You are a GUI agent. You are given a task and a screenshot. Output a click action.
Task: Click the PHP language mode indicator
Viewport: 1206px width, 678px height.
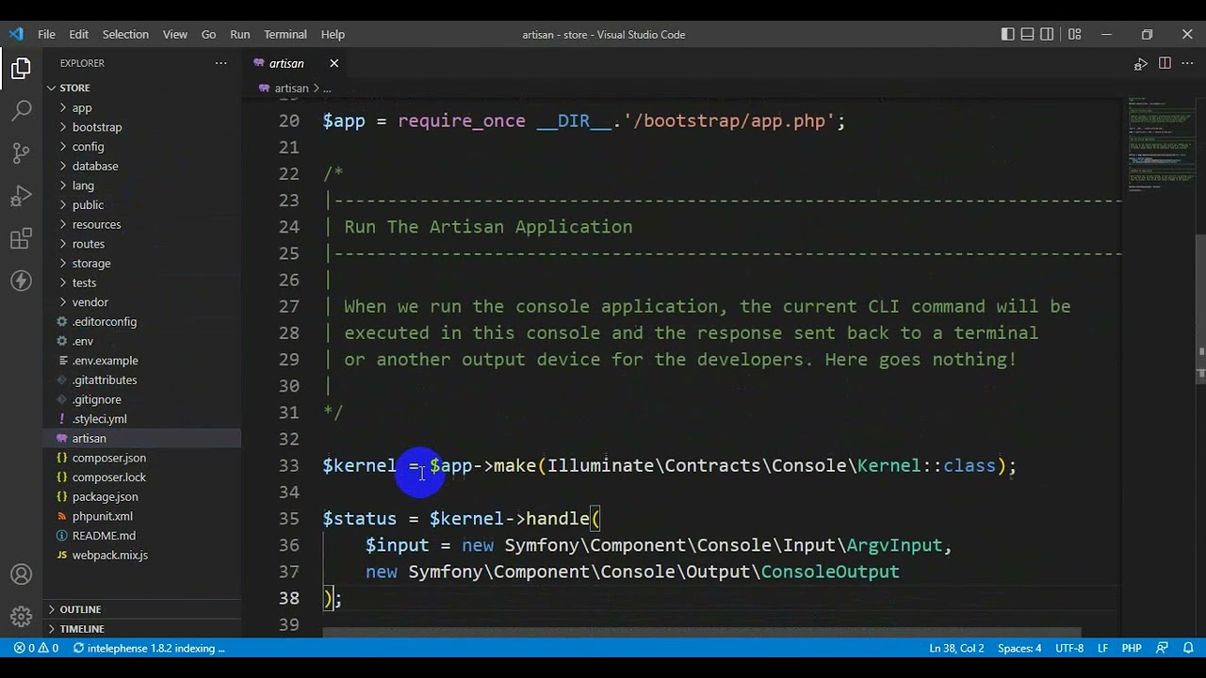pyautogui.click(x=1132, y=648)
